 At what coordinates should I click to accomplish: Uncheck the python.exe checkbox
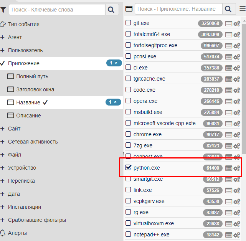pyautogui.click(x=128, y=168)
